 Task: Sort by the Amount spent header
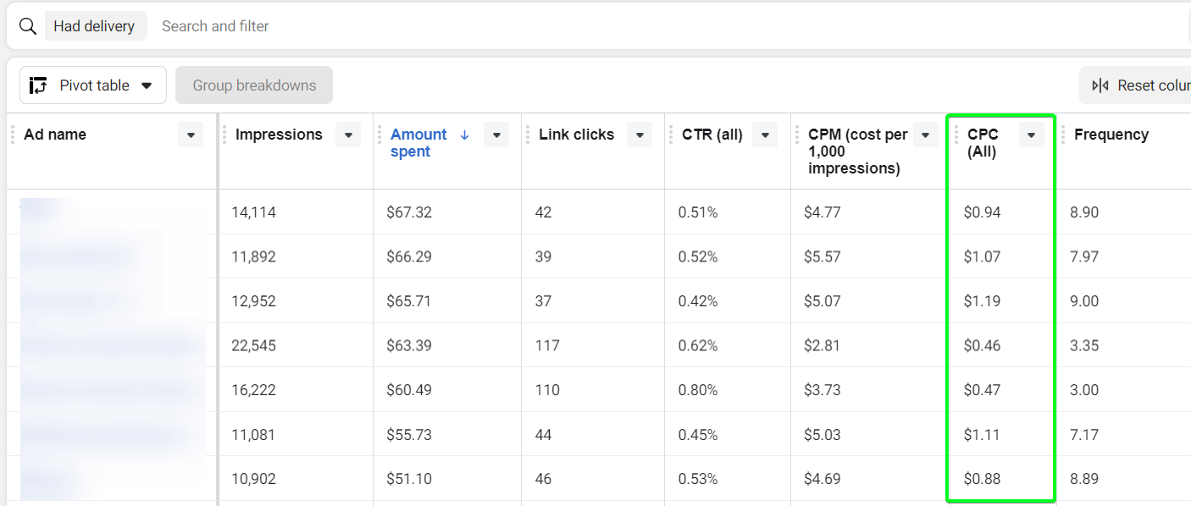click(418, 143)
